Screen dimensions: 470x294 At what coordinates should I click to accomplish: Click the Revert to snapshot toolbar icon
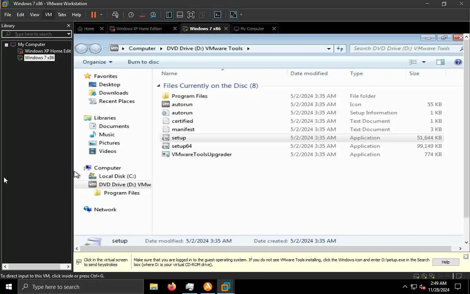(142, 15)
